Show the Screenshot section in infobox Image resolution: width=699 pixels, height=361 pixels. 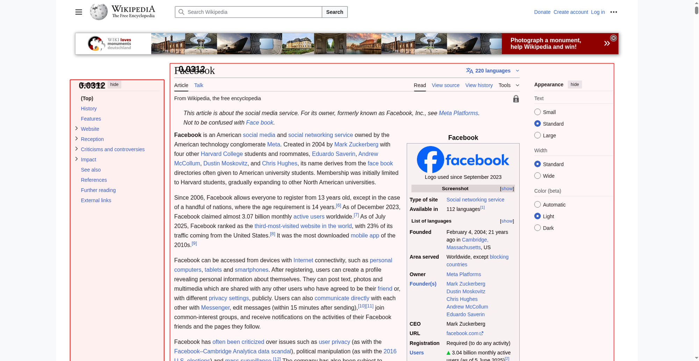pos(507,189)
